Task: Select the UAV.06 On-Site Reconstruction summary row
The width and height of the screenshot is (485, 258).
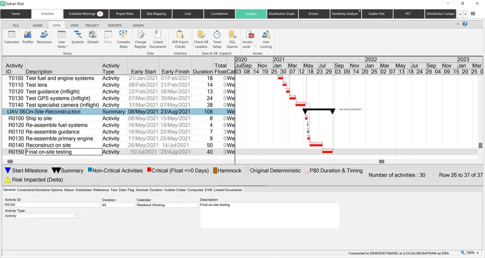Action: [118, 112]
